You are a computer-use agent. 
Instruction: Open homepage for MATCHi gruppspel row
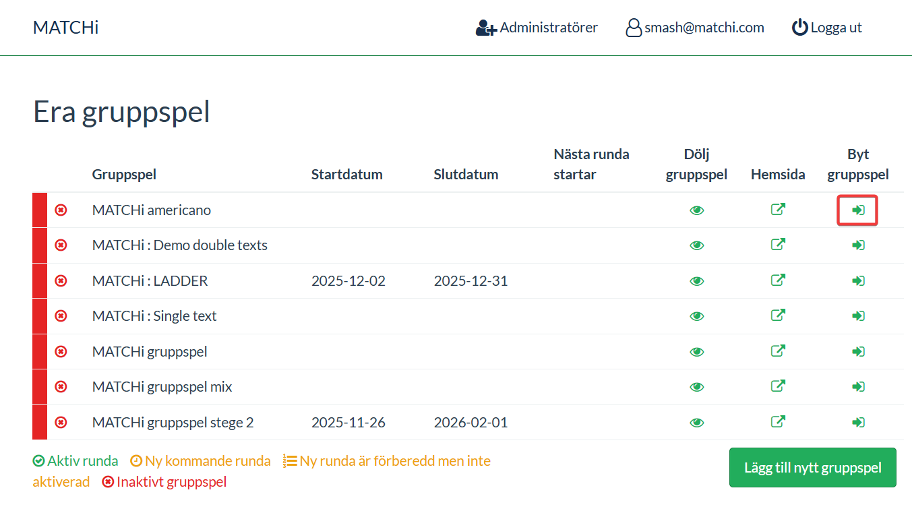point(778,351)
